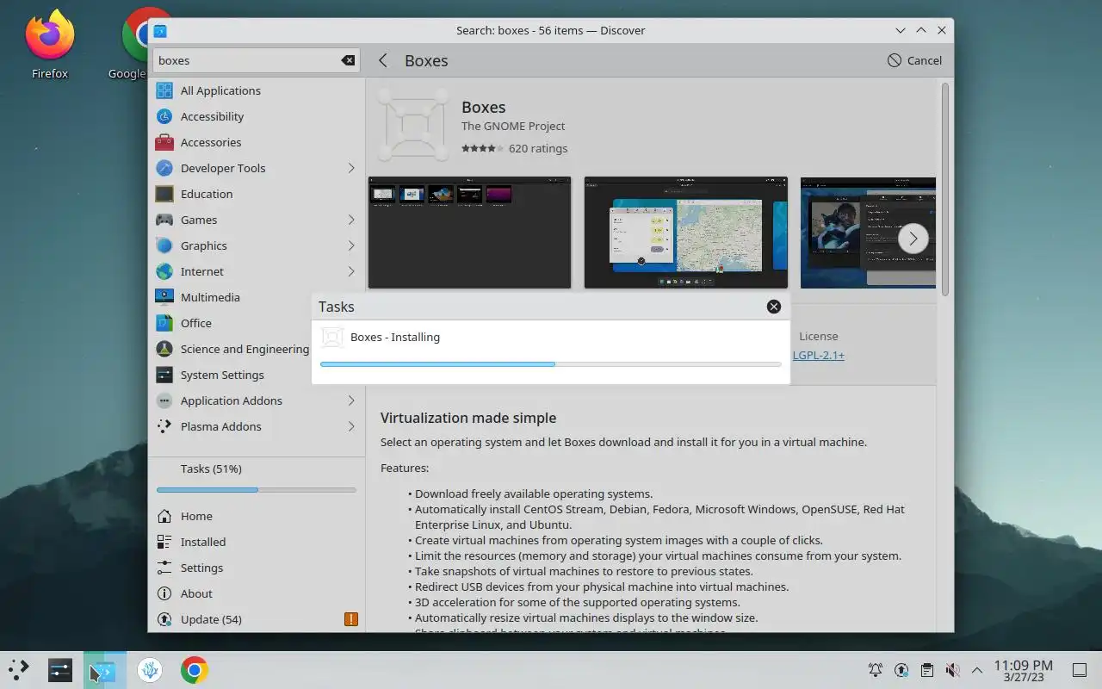Clear the search field text
1102x689 pixels.
point(348,60)
